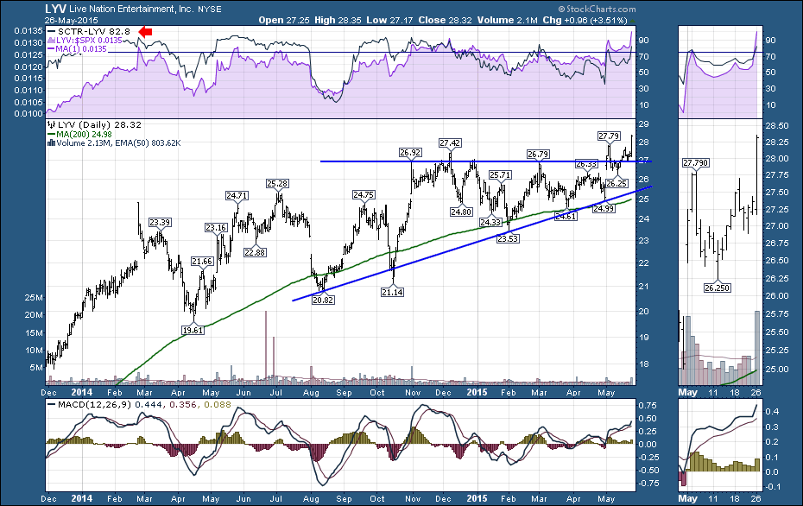The width and height of the screenshot is (803, 506).
Task: Click the 19.61 low price callout
Action: [x=193, y=330]
